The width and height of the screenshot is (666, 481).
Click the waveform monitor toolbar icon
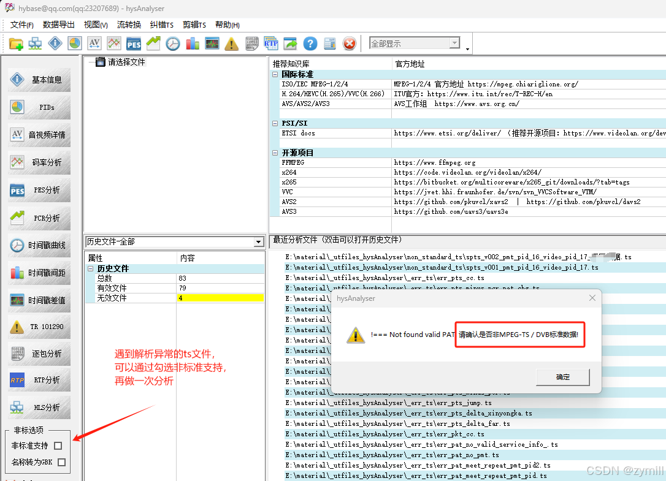point(212,44)
